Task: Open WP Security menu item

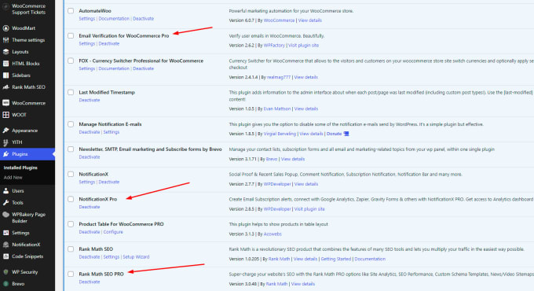Action: (x=25, y=272)
